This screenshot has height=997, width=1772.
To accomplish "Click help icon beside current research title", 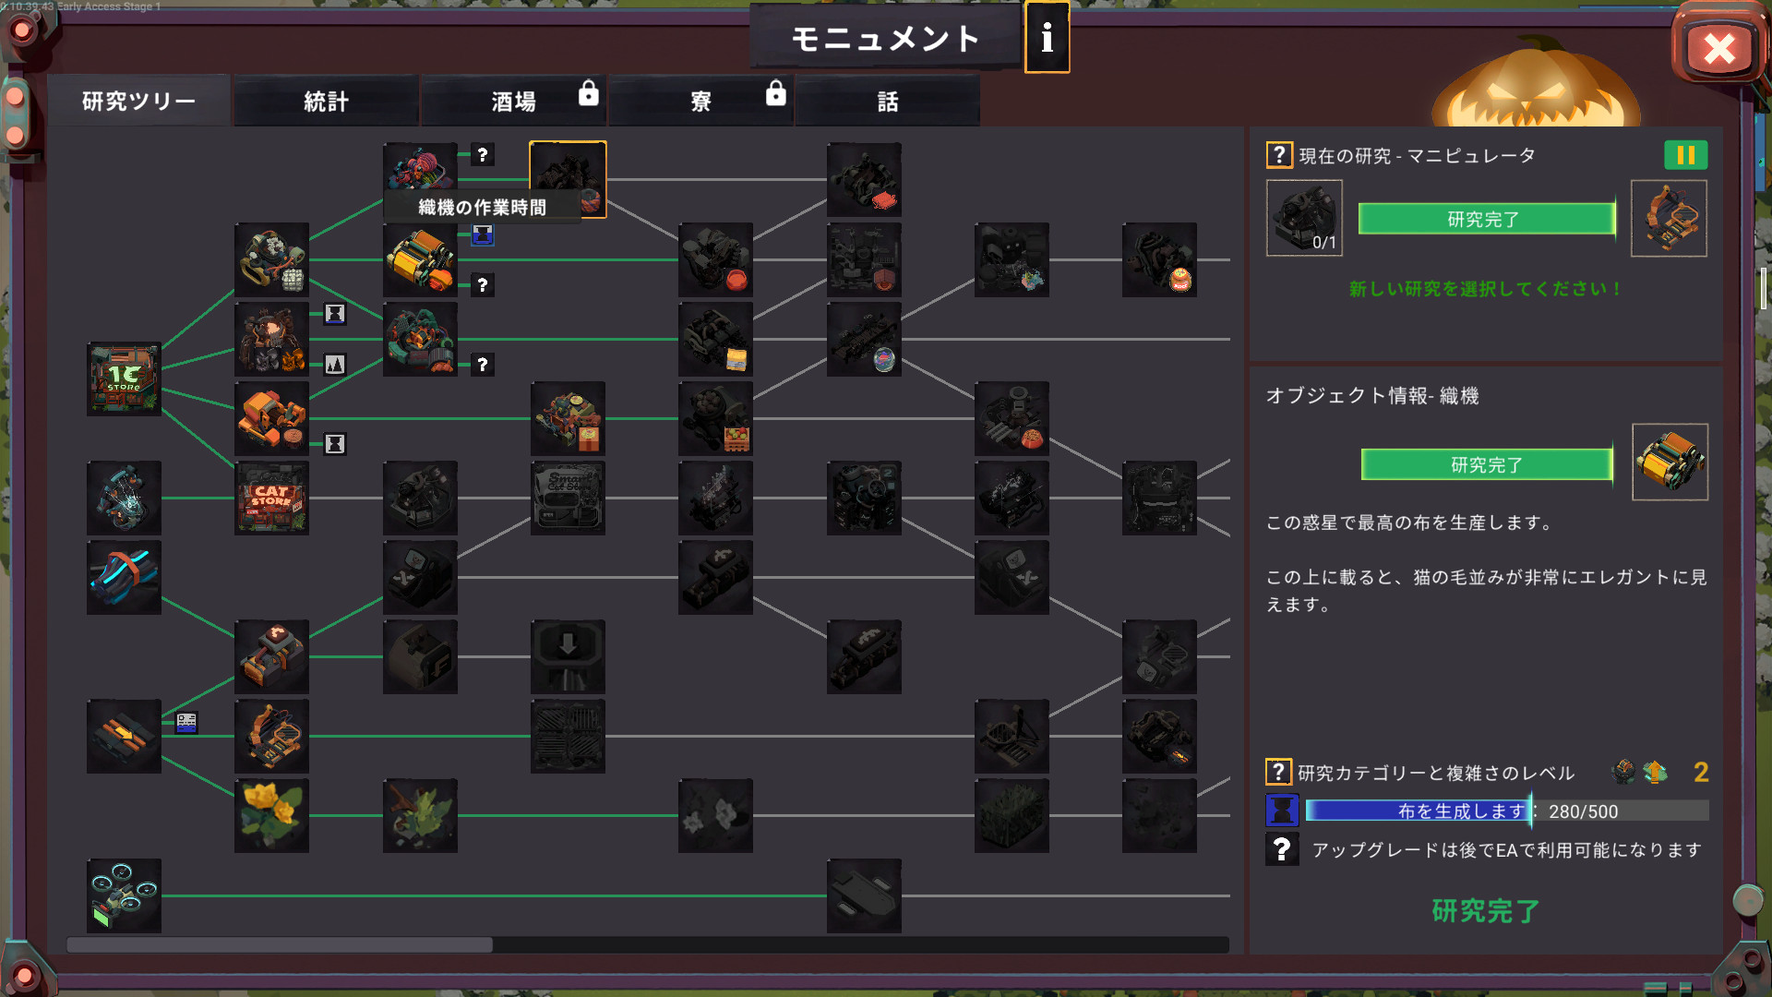I will [x=1278, y=155].
